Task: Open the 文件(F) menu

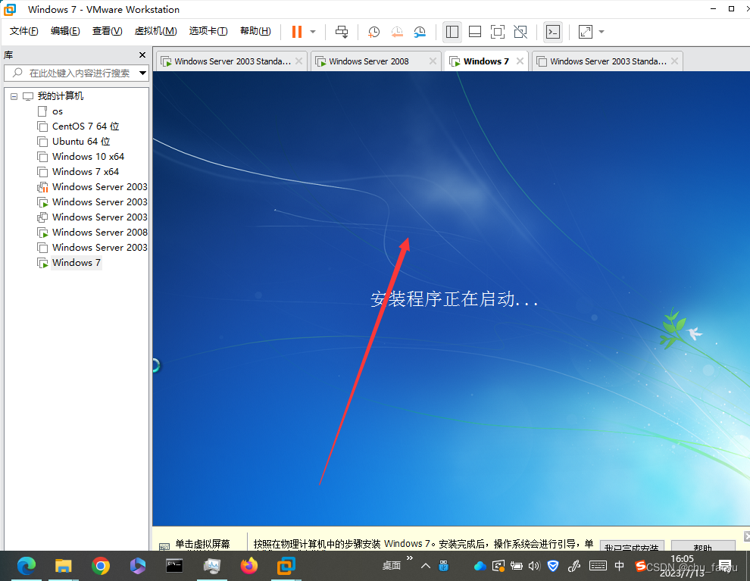Action: [24, 31]
